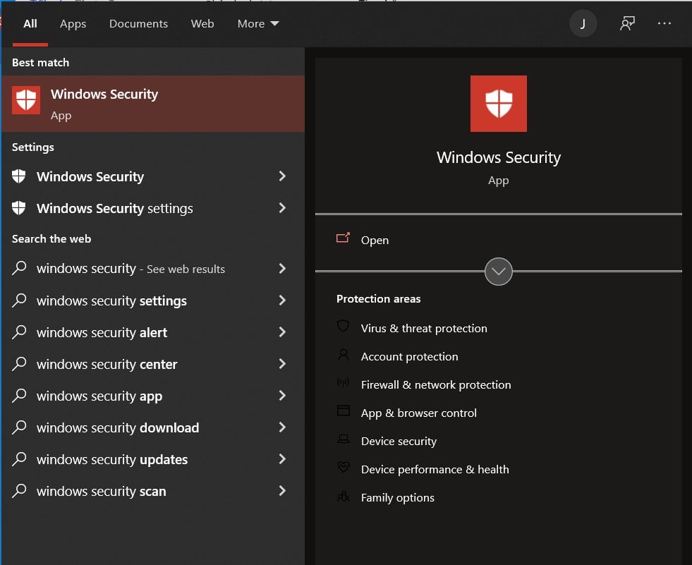Expand chevron for 'windows security download'
Image resolution: width=692 pixels, height=565 pixels.
[x=282, y=427]
